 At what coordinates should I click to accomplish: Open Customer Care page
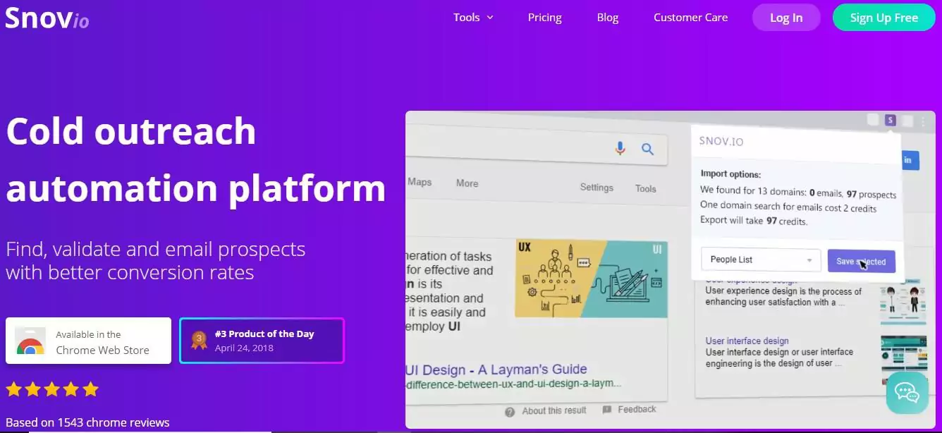pos(690,18)
